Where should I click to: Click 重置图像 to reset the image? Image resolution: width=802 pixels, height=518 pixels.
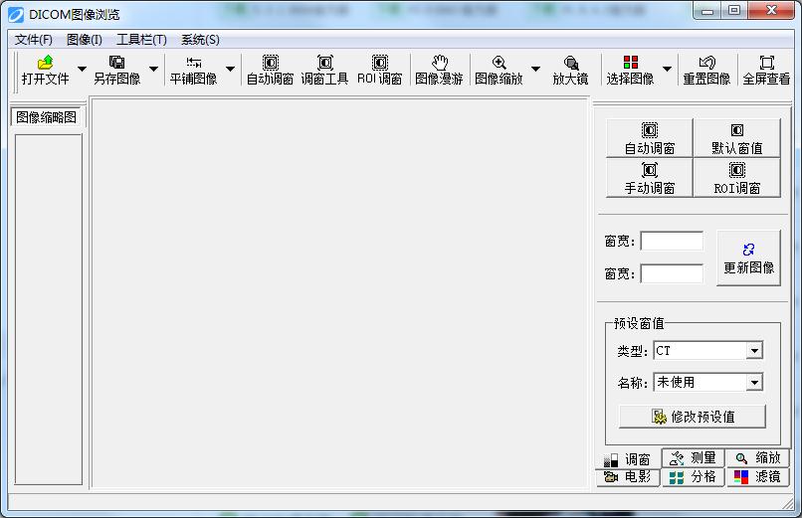[x=706, y=70]
